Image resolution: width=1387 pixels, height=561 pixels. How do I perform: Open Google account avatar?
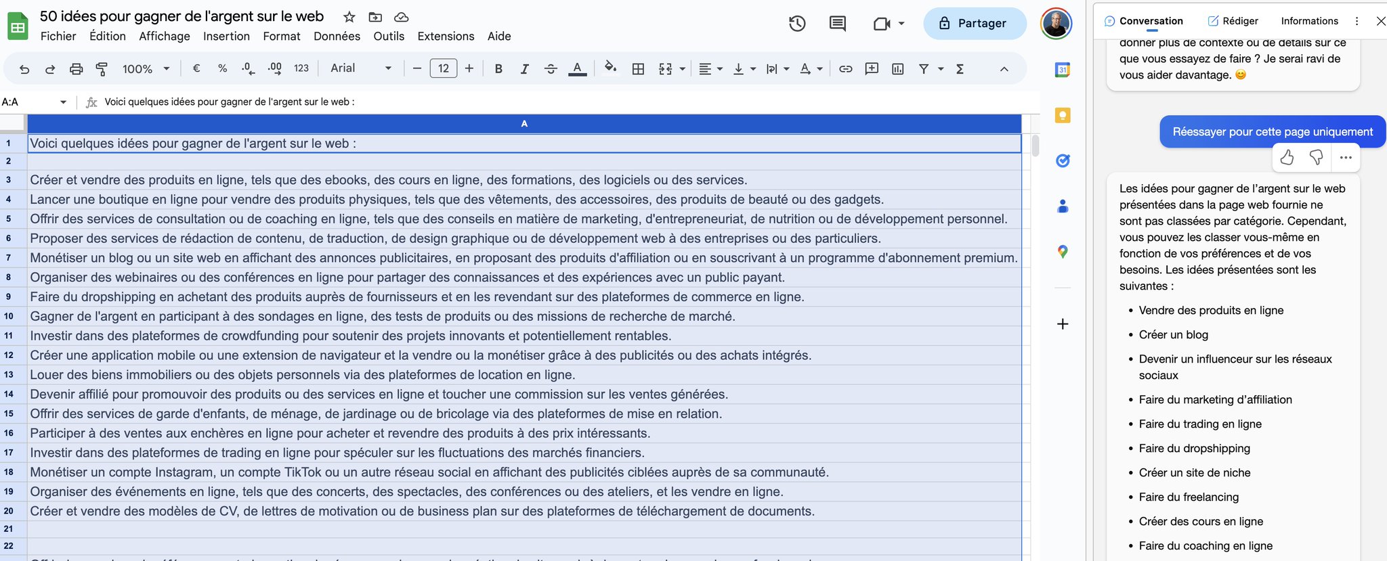[x=1056, y=24]
